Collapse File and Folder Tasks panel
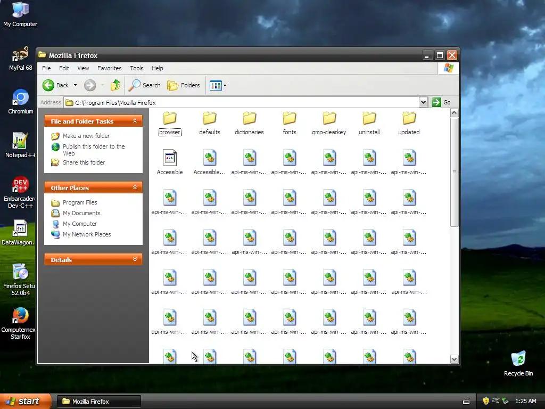545x409 pixels. (x=135, y=121)
